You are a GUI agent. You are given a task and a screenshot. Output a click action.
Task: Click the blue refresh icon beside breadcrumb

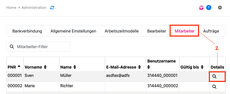coord(52,8)
